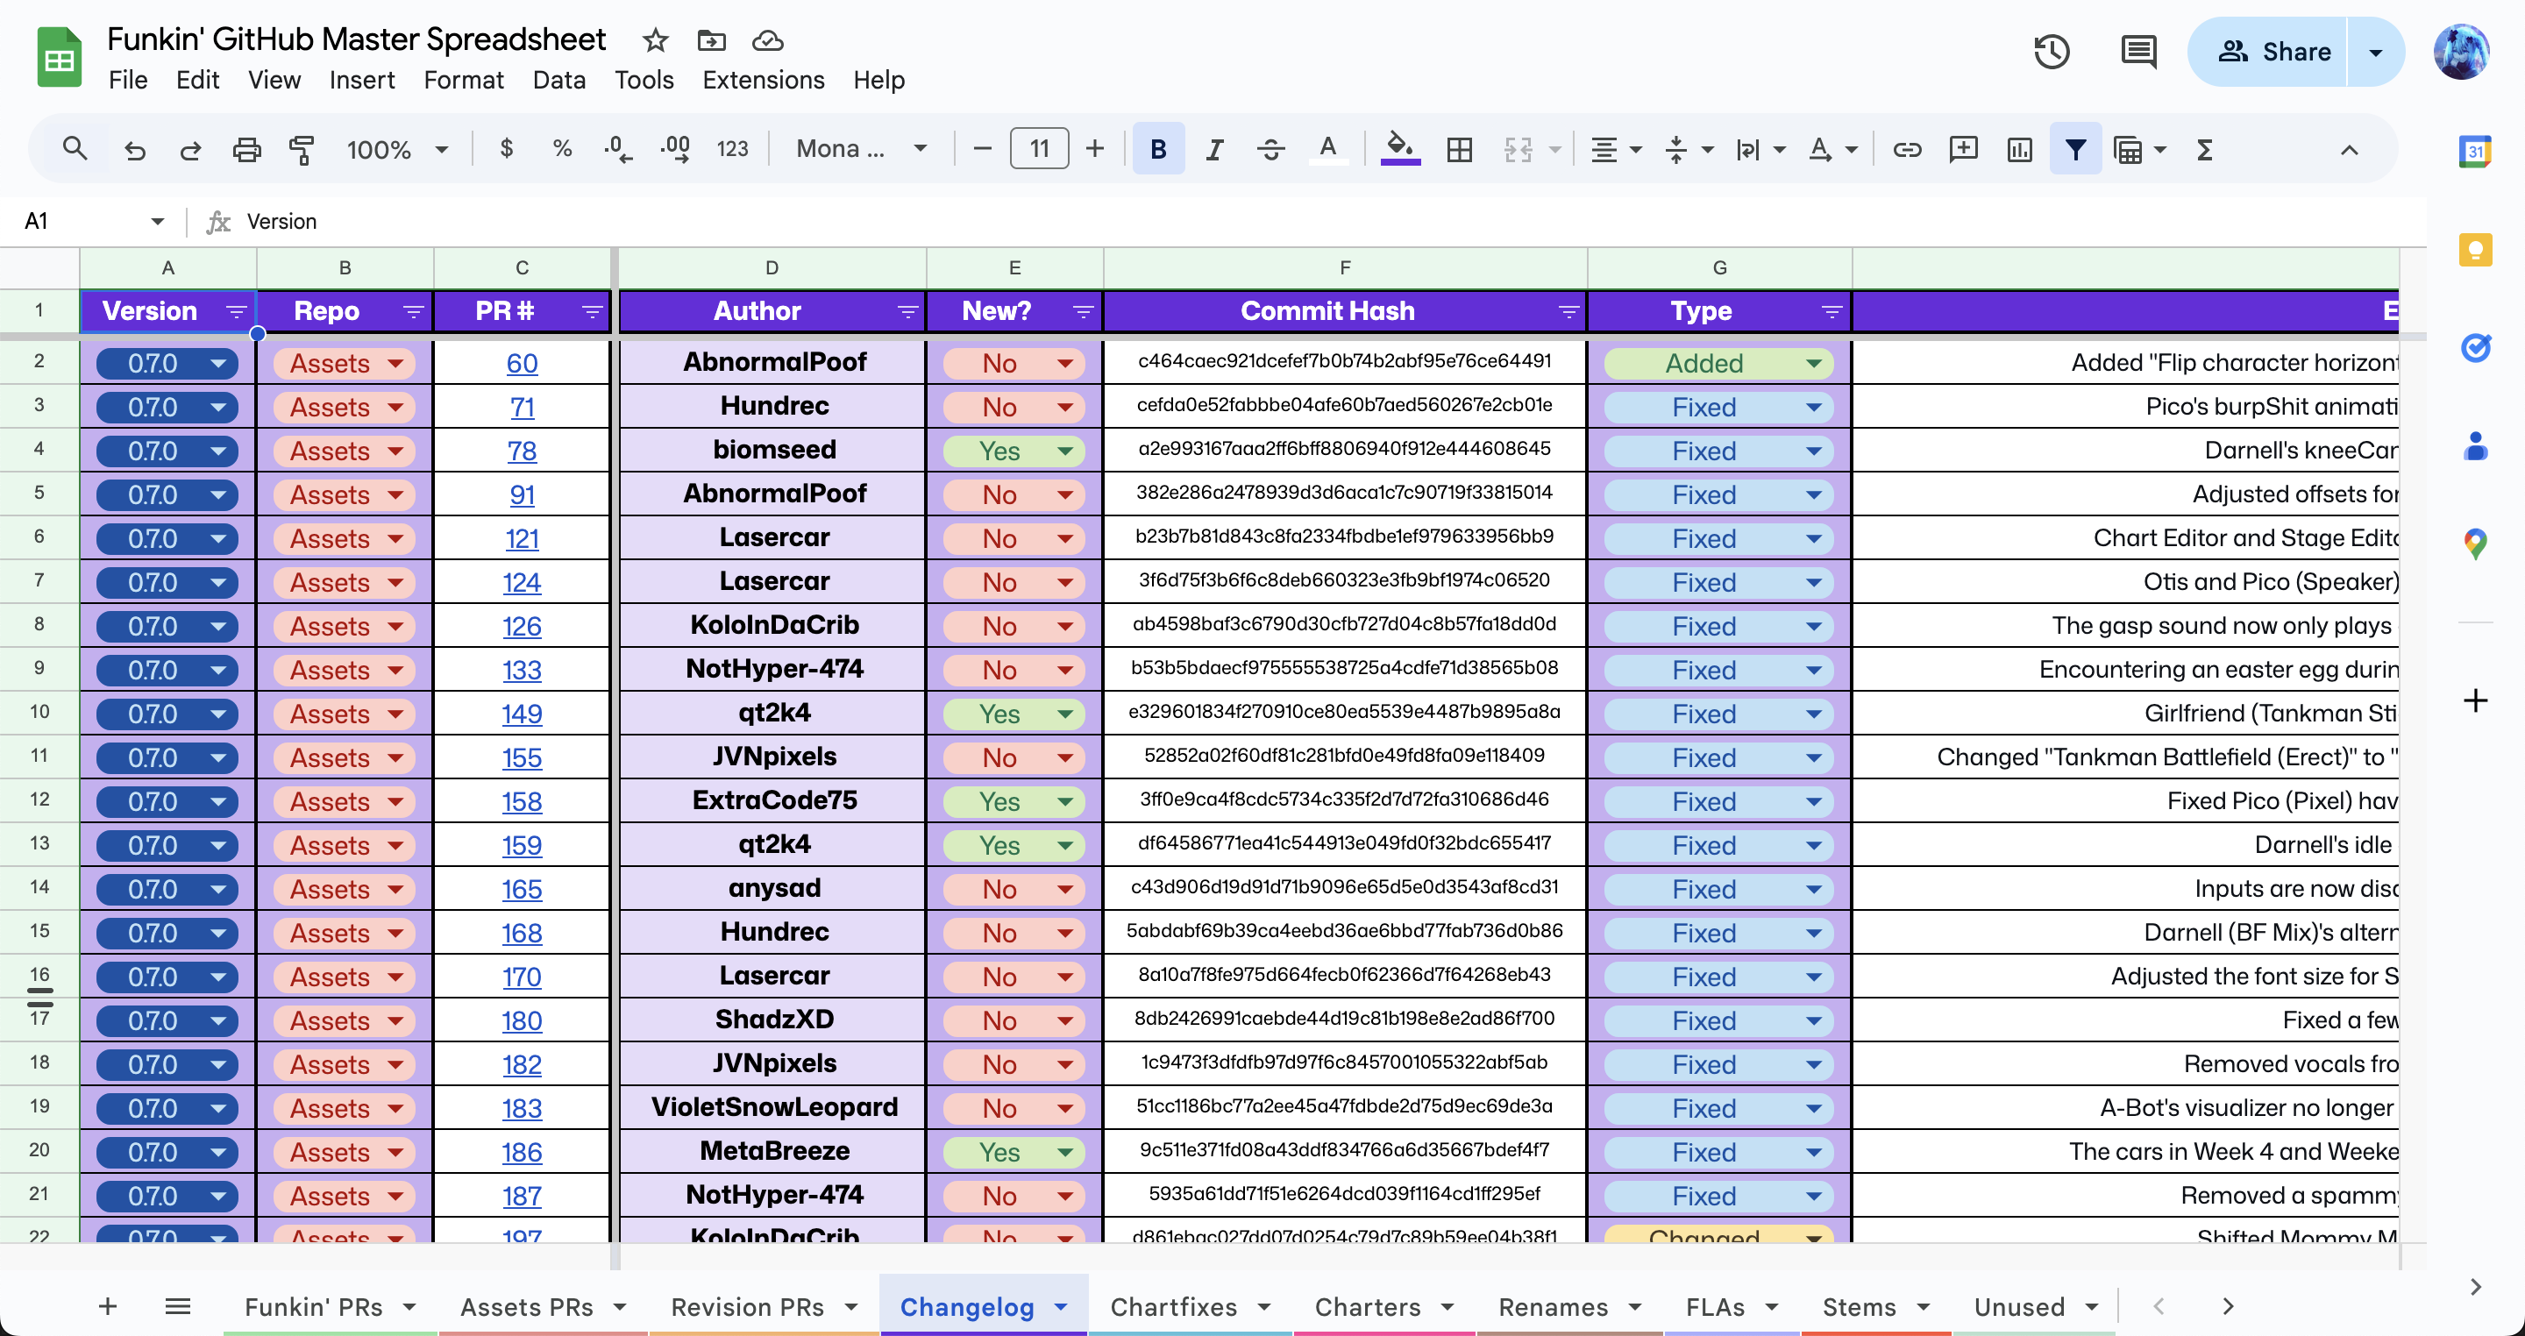2525x1336 pixels.
Task: Increase the font size
Action: point(1095,149)
